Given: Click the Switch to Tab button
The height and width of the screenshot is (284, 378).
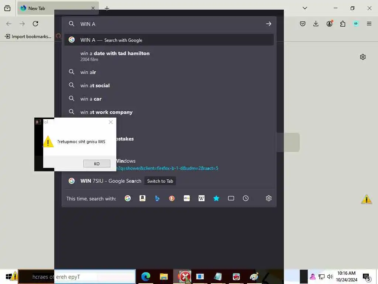Looking at the screenshot, I should [x=160, y=181].
